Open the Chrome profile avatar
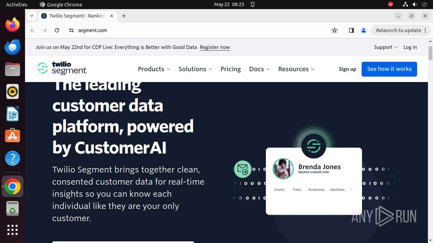 click(x=364, y=30)
